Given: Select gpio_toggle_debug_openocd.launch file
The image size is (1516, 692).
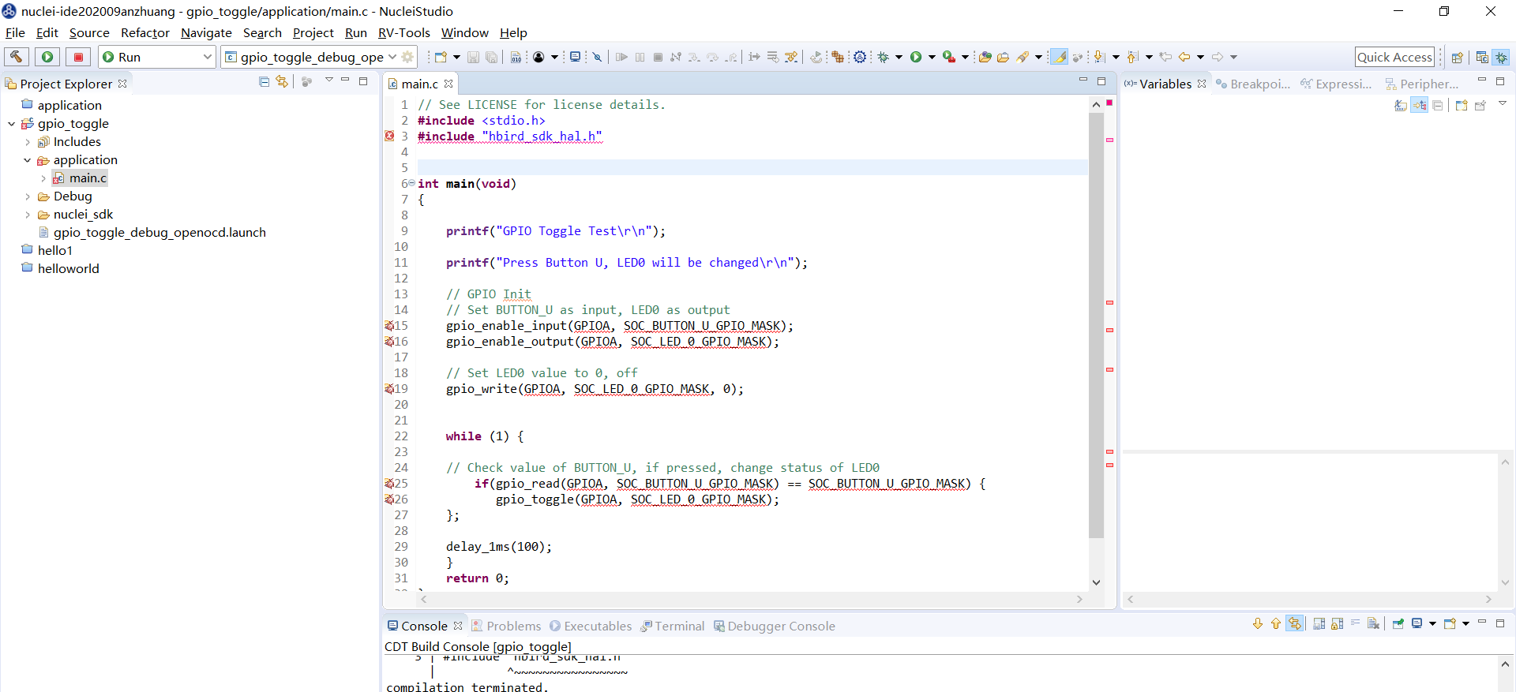Looking at the screenshot, I should point(159,233).
